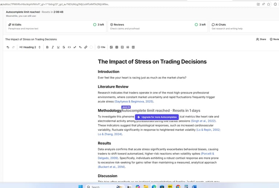Click the Discussion heading
The image size is (279, 188).
coord(108,176)
